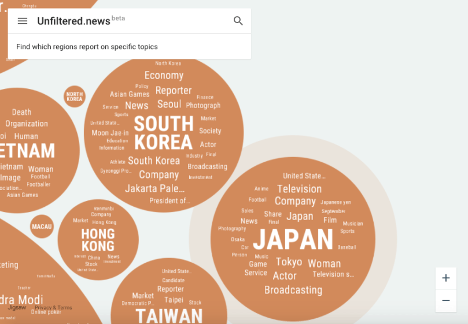Click the small MACAU bubble
Screen dimensions: 468x324
(x=42, y=226)
